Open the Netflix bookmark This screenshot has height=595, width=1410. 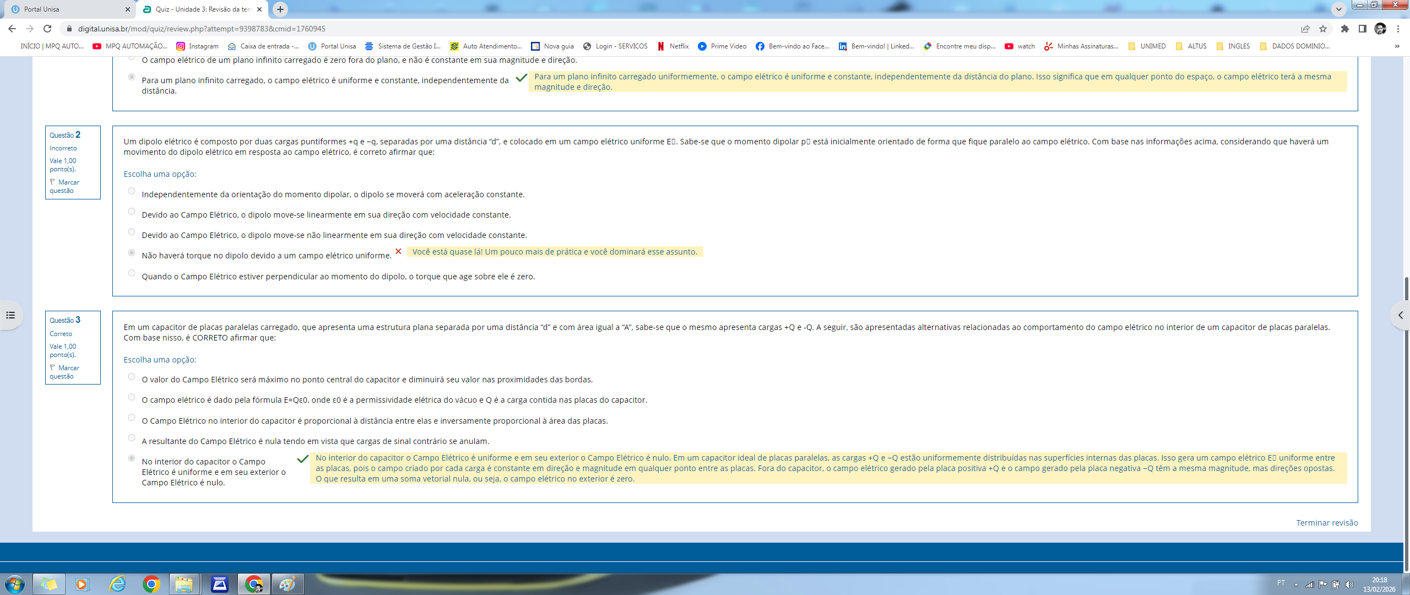tap(673, 46)
